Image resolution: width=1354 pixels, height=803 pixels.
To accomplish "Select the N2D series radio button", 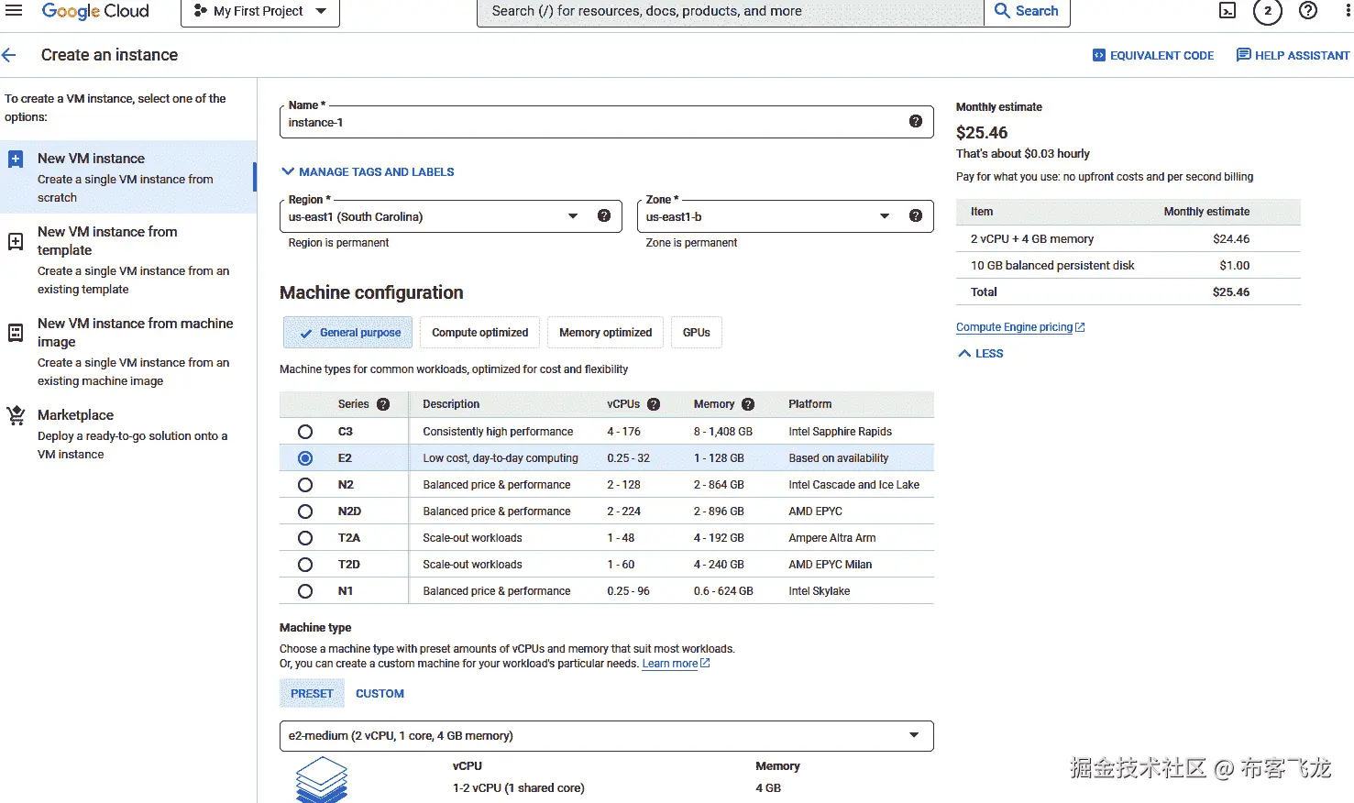I will click(305, 511).
